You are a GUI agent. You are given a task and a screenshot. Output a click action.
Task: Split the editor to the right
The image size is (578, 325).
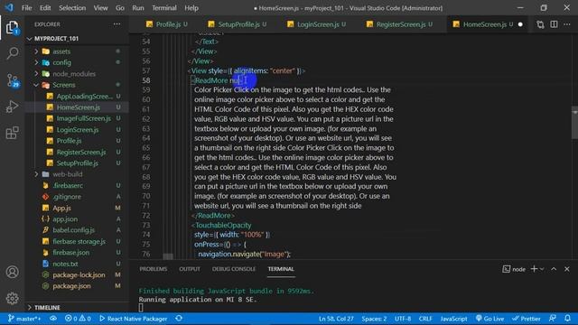point(554,24)
